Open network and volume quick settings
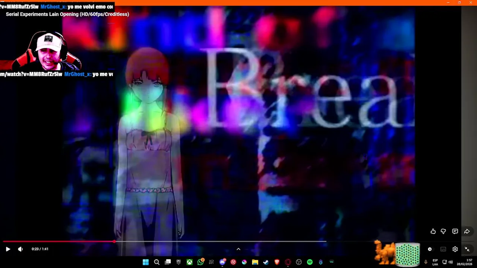477x268 pixels. click(448, 262)
